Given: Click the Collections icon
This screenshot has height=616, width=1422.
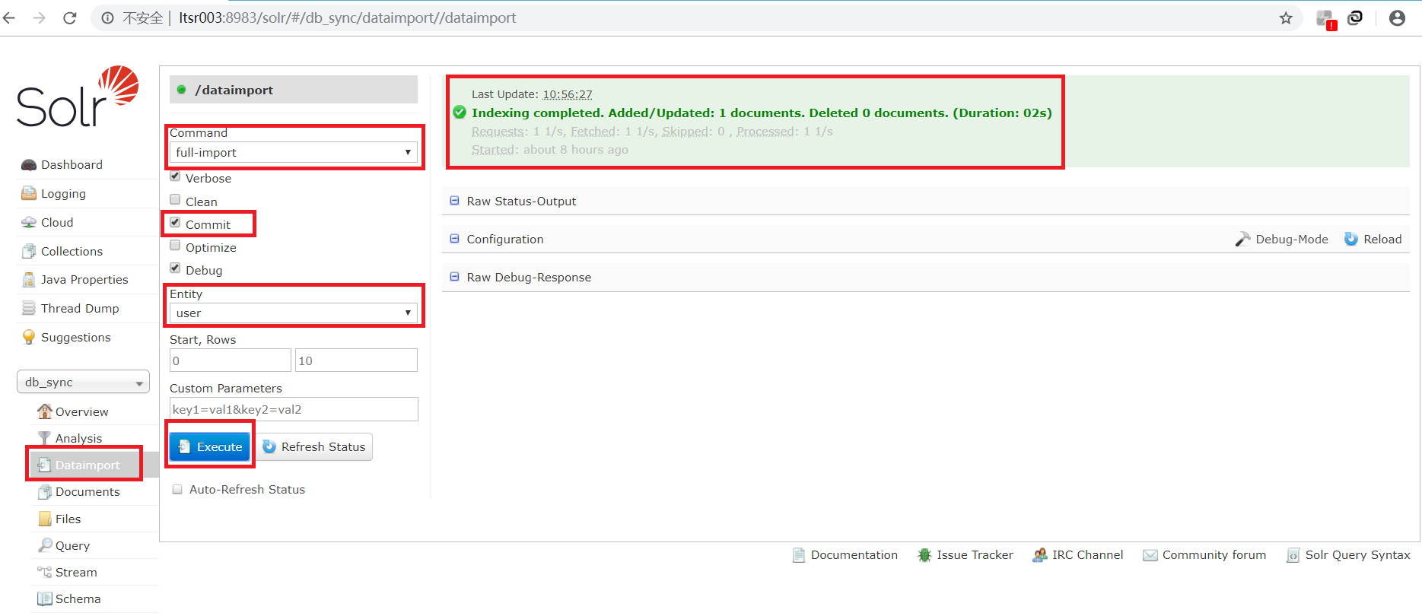Looking at the screenshot, I should pos(29,251).
